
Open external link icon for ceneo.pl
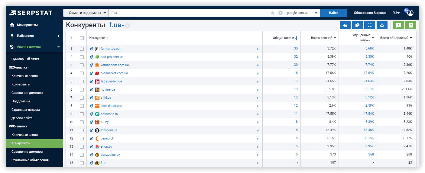[x=92, y=138]
